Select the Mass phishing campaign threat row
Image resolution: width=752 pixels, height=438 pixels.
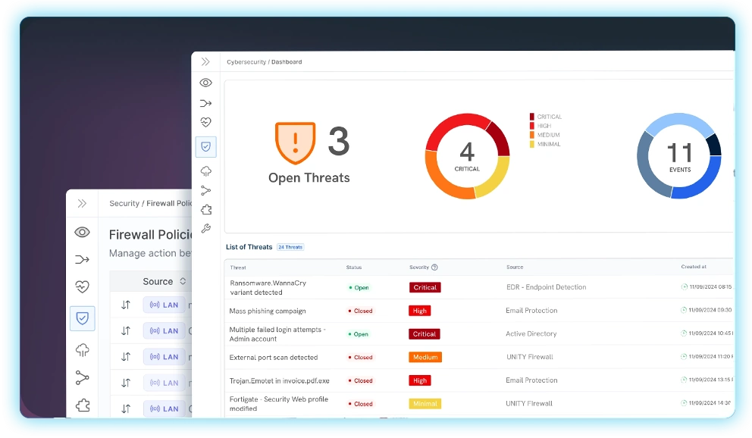click(x=268, y=311)
